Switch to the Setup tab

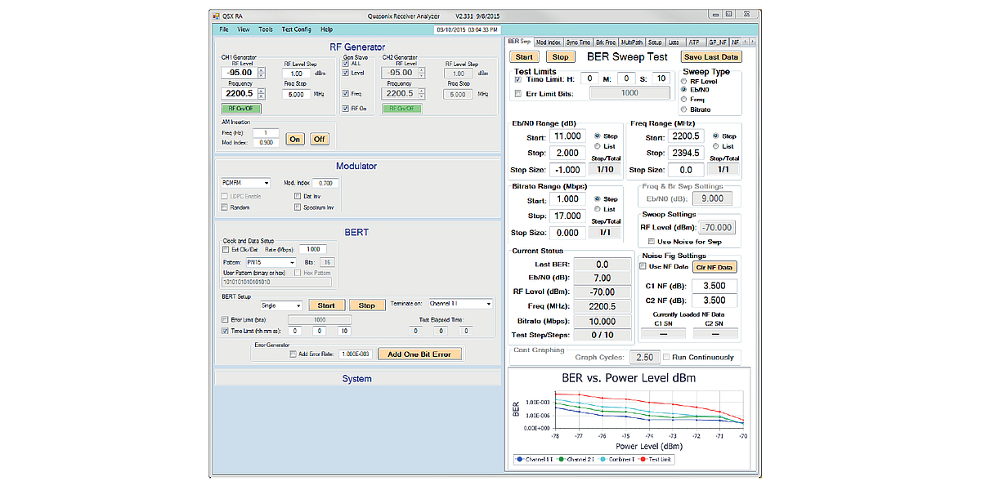click(655, 41)
